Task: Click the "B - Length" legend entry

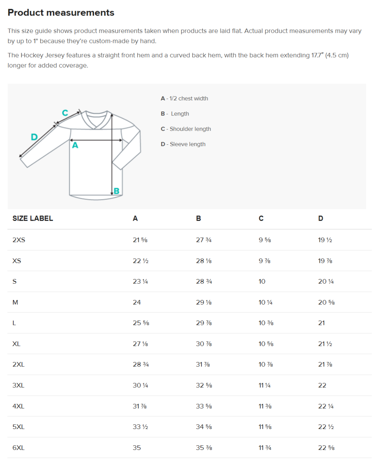Action: [x=175, y=114]
